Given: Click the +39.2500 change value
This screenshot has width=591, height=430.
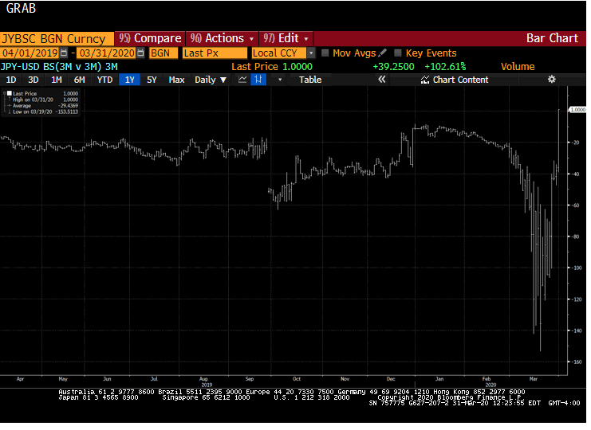Looking at the screenshot, I should click(x=393, y=67).
